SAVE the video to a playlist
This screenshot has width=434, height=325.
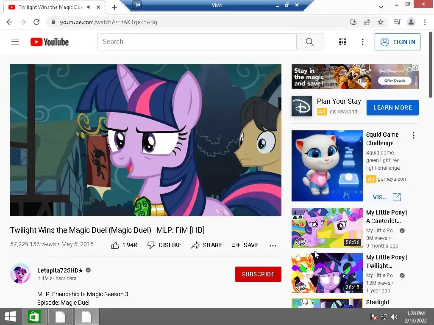[245, 245]
